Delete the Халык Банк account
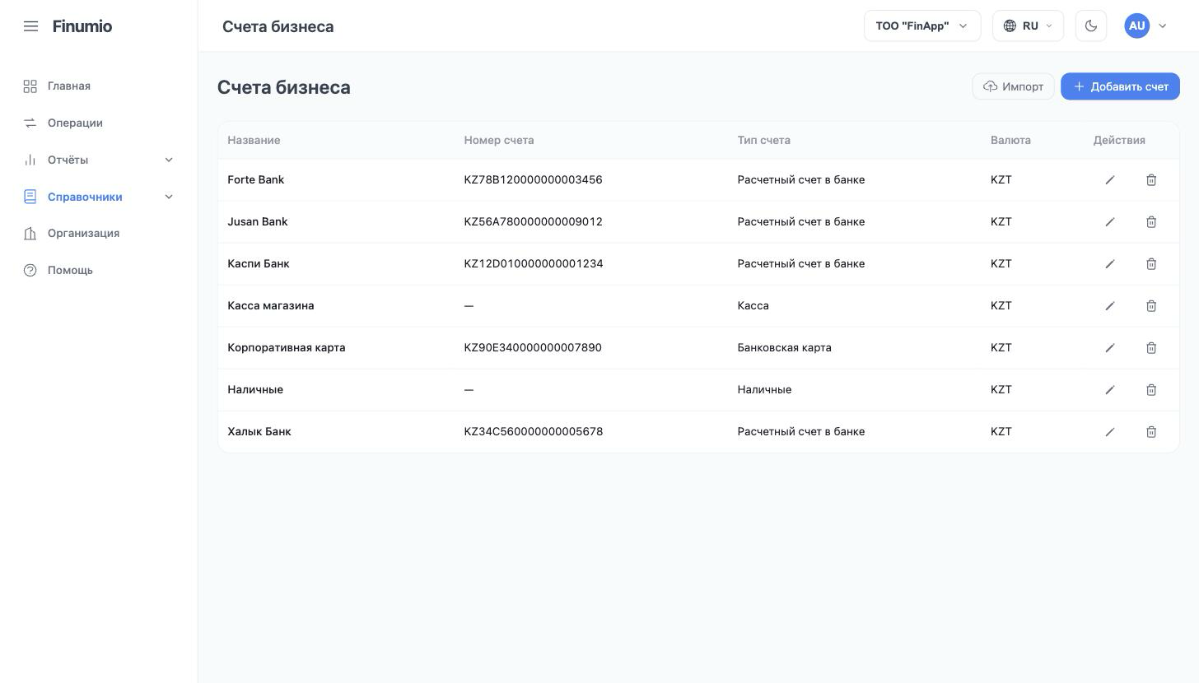The width and height of the screenshot is (1199, 683). pos(1151,432)
